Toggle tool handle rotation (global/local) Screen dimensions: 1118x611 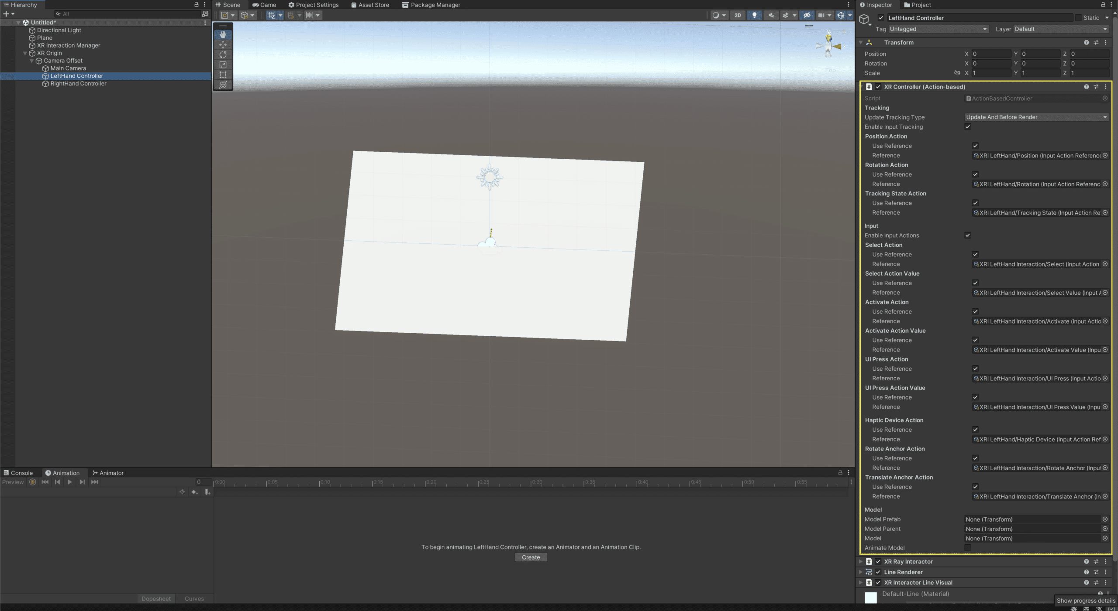pyautogui.click(x=247, y=15)
